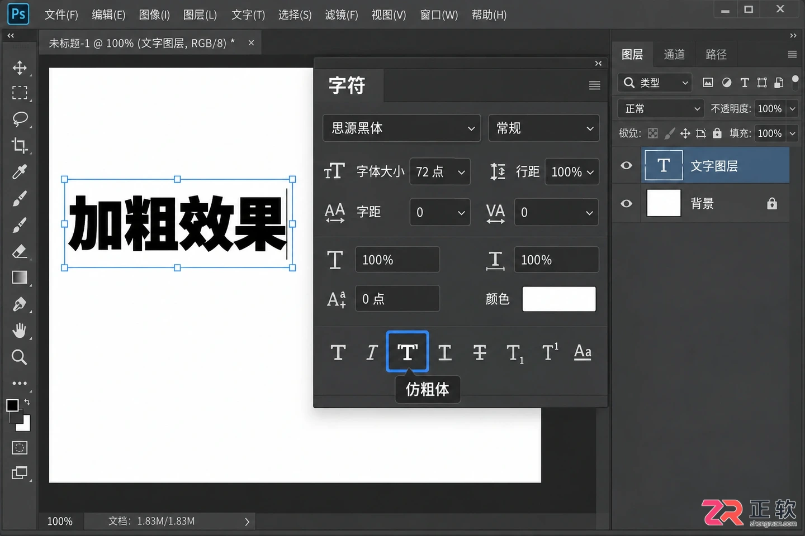The width and height of the screenshot is (805, 536).
Task: Open the 常规 font style dropdown
Action: (544, 128)
